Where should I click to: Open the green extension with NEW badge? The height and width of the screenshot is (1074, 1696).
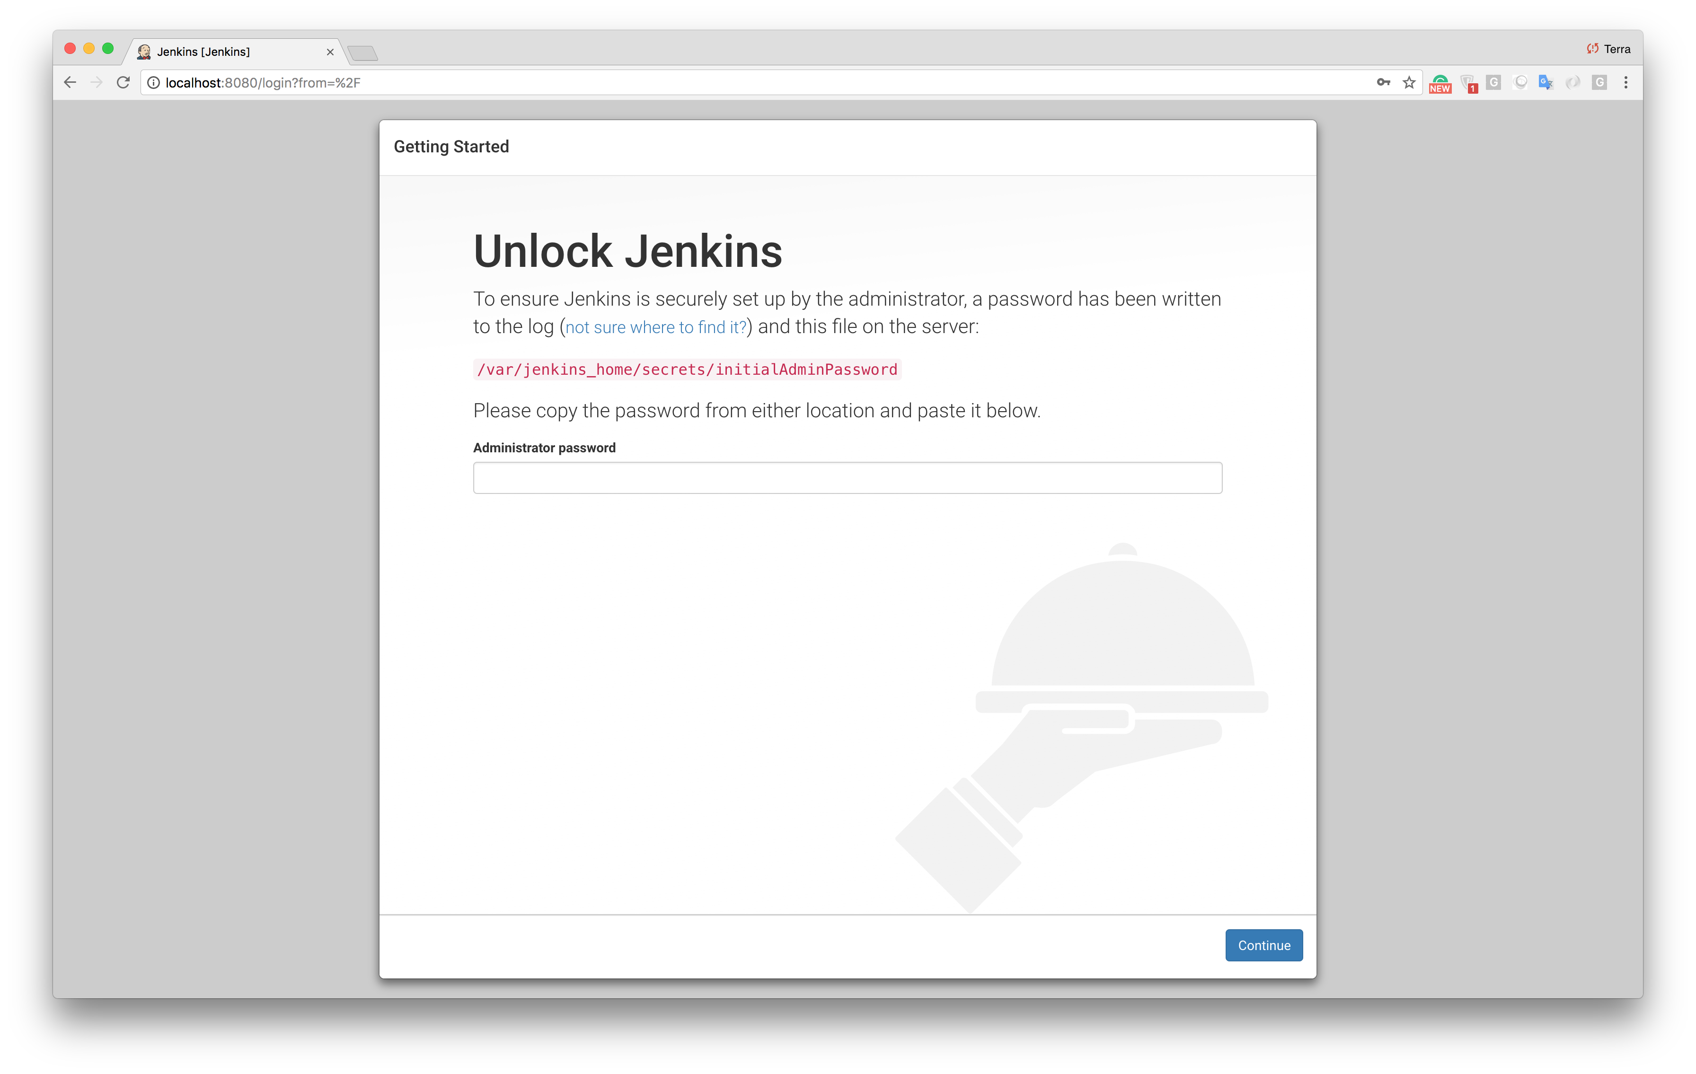coord(1440,83)
